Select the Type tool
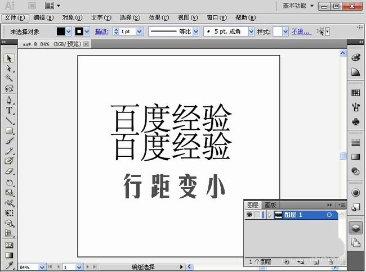This screenshot has width=366, height=272. (9, 110)
